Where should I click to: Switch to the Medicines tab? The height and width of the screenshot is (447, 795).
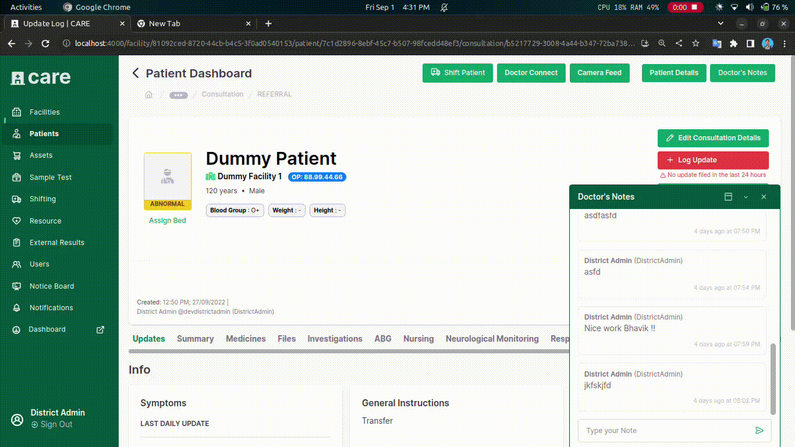point(246,339)
